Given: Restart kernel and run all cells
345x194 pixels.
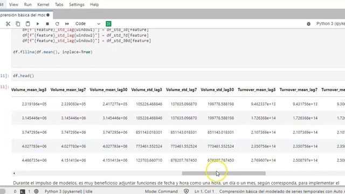Looking at the screenshot, I should 67,24.
